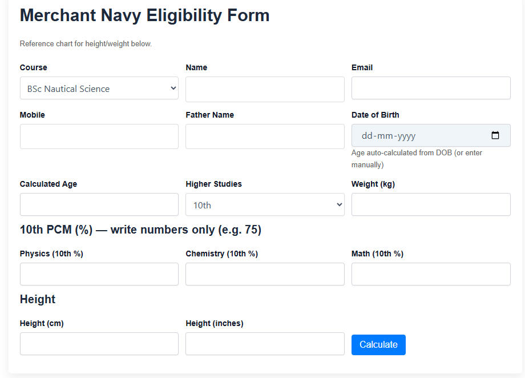Open the calendar picker for Date of Birth
This screenshot has height=378, width=525.
(x=496, y=135)
